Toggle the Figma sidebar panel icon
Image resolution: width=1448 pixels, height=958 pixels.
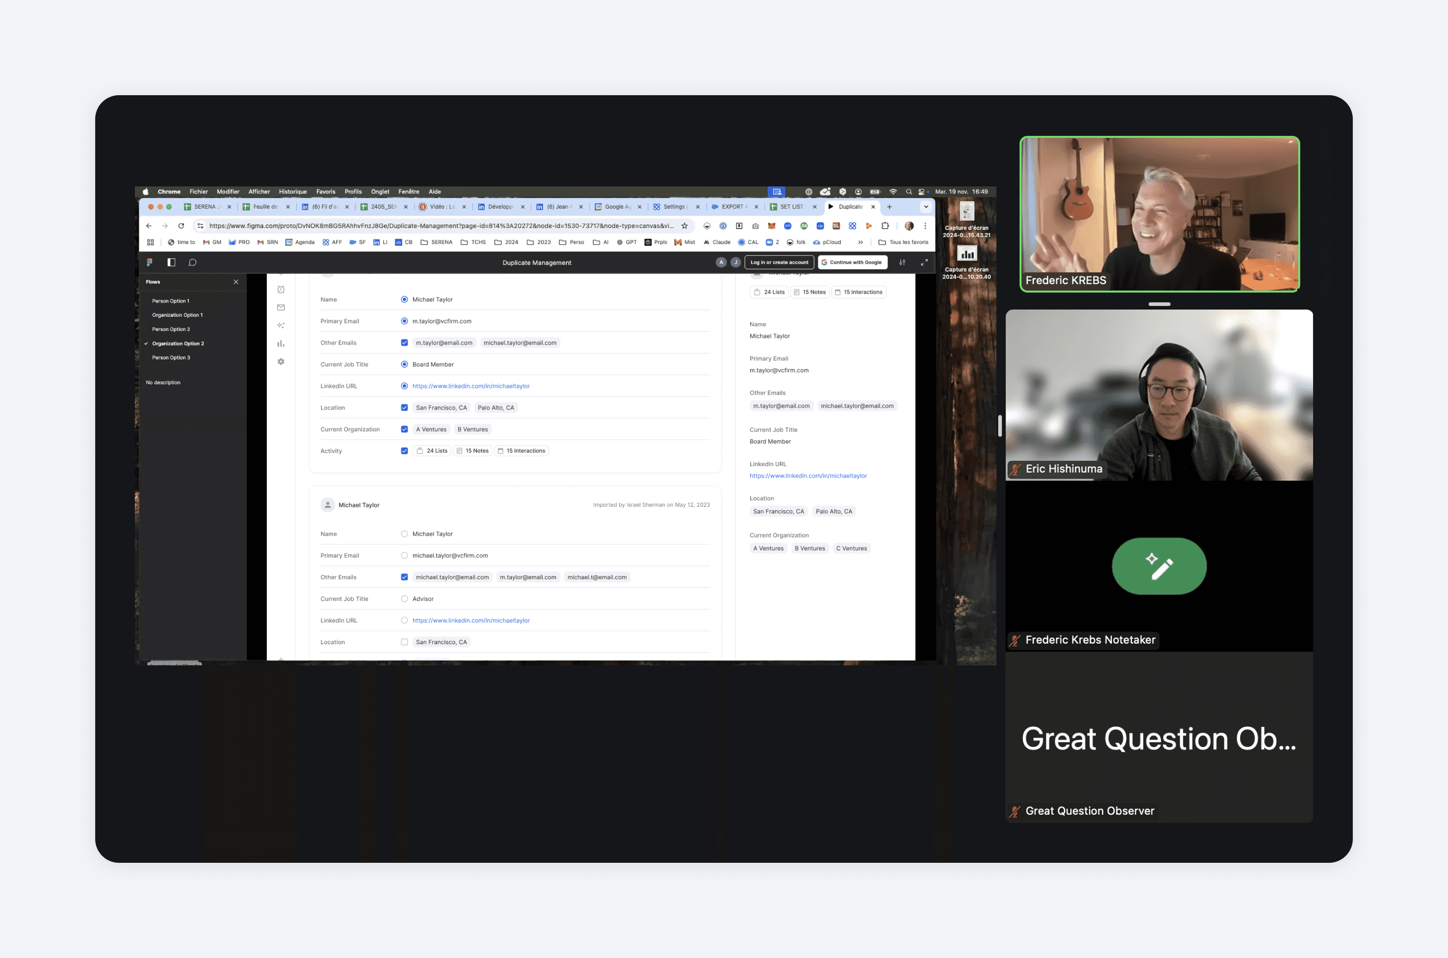(x=171, y=262)
